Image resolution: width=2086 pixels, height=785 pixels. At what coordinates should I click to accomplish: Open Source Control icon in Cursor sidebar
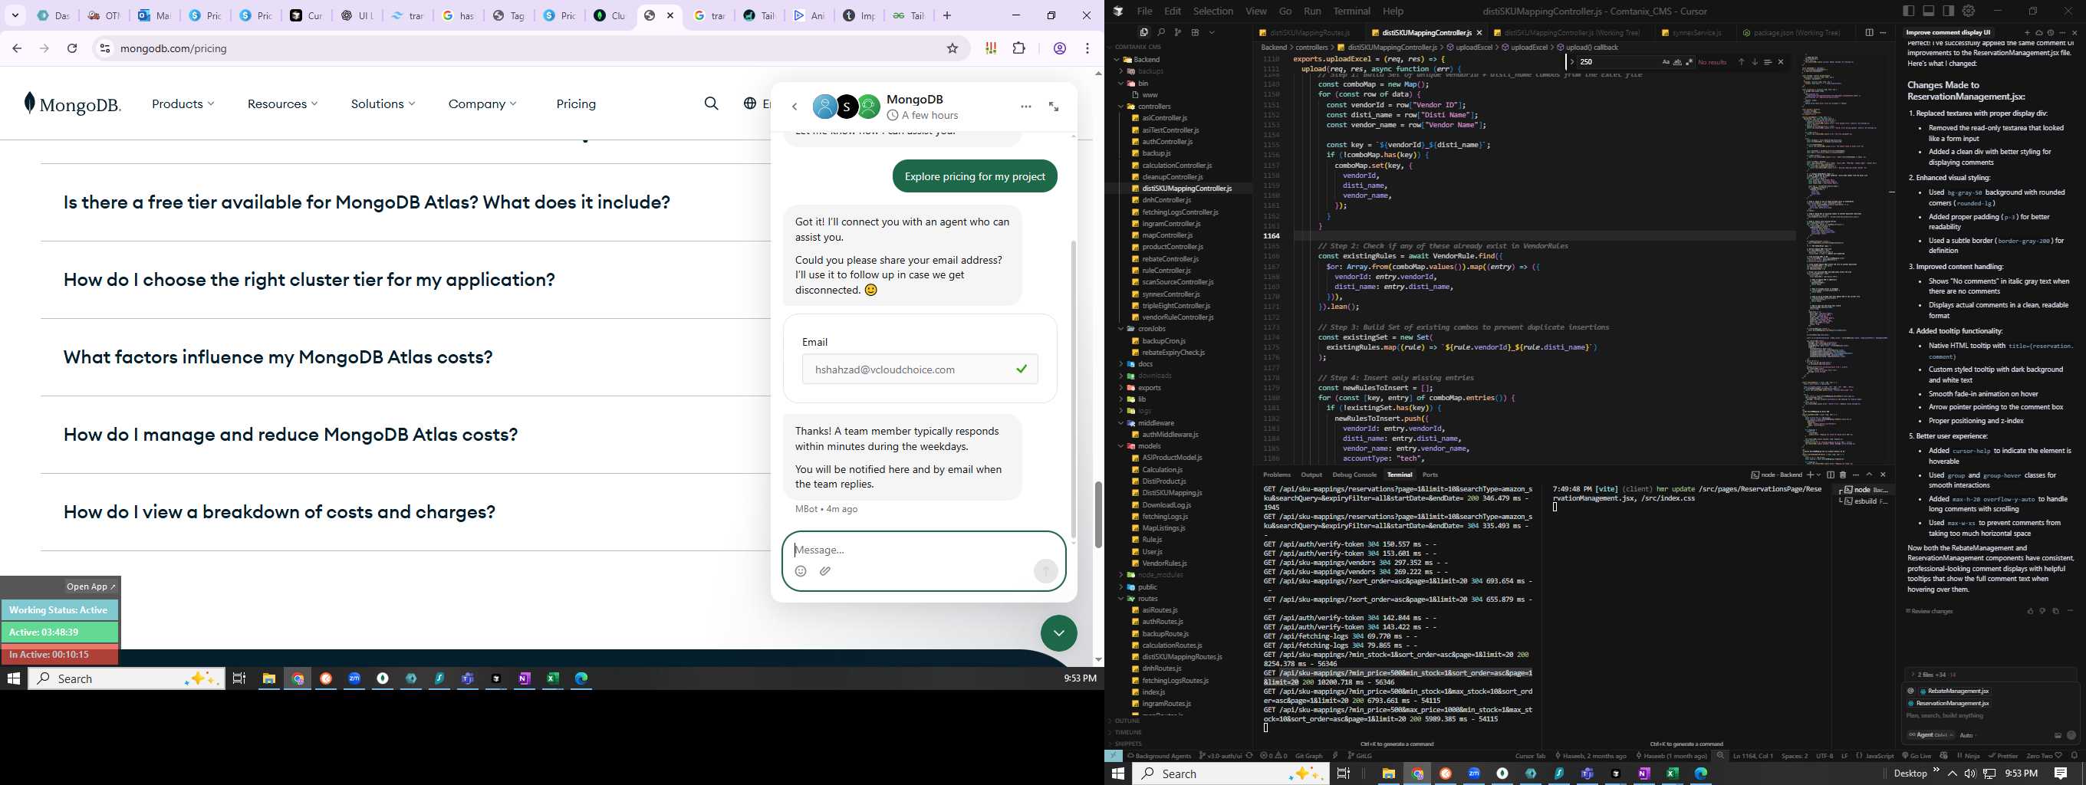[x=1177, y=32]
